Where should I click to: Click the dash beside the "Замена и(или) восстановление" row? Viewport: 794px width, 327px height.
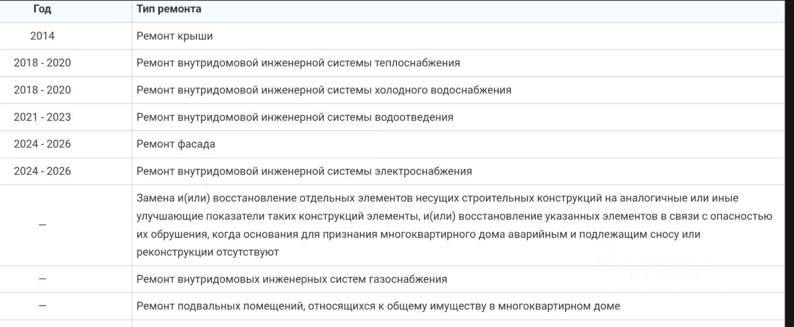pyautogui.click(x=42, y=225)
